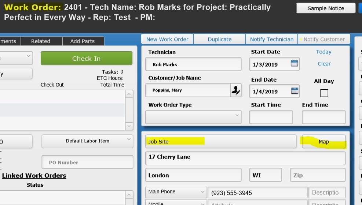This screenshot has height=205, width=362.
Task: Open the Add Parts tab
Action: pos(83,41)
